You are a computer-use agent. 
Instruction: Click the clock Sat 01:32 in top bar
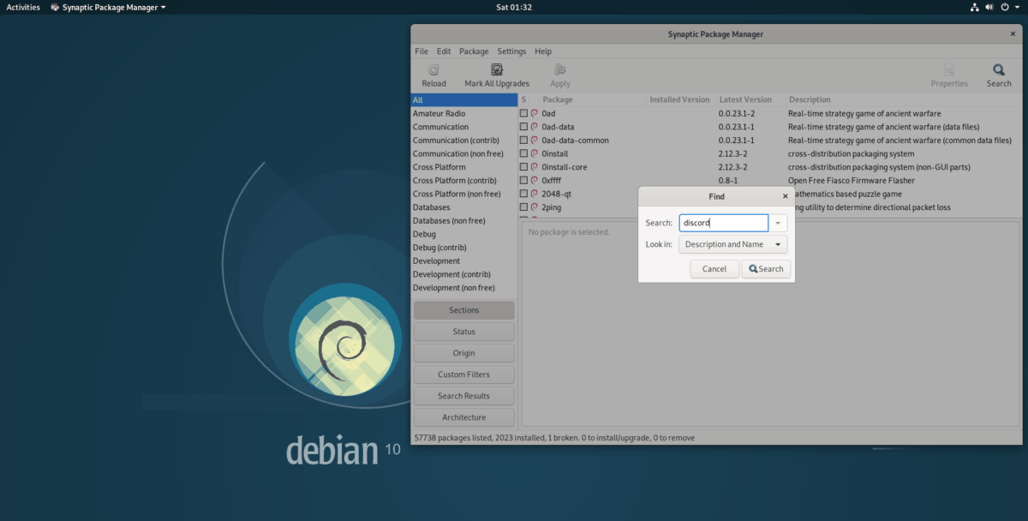click(x=514, y=7)
